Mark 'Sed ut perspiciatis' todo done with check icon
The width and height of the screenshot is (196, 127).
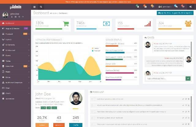click(x=183, y=99)
